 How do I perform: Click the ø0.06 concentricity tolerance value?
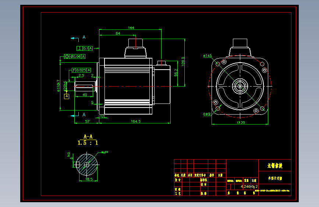(x=76, y=56)
